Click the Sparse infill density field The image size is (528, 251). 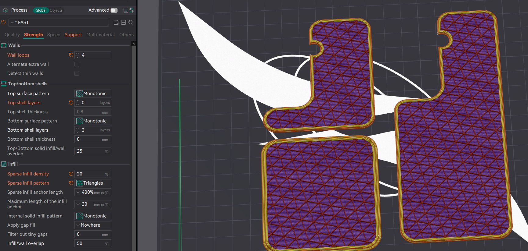coord(93,174)
